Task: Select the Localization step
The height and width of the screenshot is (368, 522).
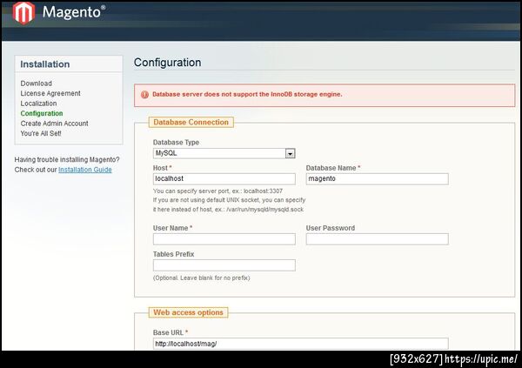Action: (39, 104)
